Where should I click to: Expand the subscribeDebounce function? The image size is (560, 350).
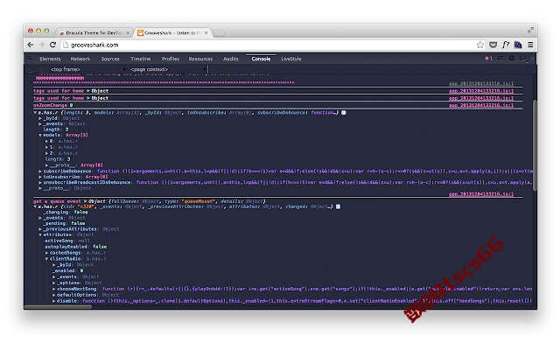40,171
